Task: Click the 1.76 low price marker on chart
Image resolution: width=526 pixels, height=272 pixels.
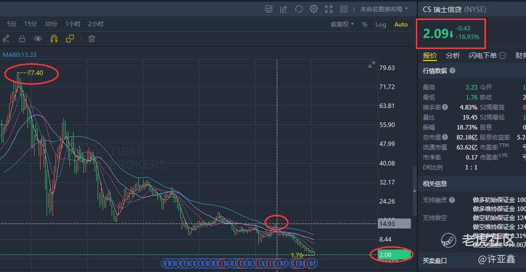Action: click(x=297, y=255)
